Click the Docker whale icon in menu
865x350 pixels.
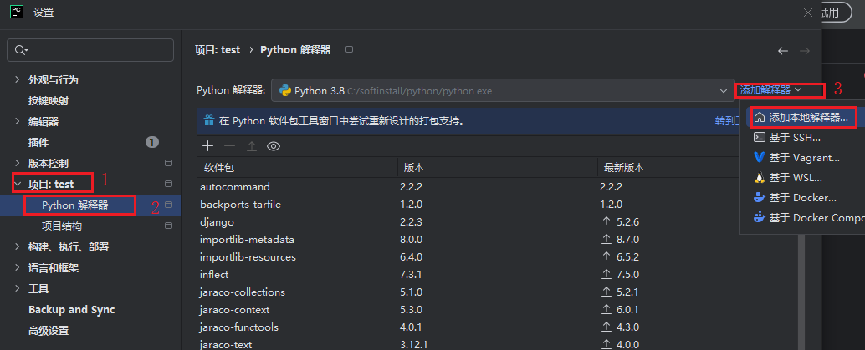click(760, 197)
